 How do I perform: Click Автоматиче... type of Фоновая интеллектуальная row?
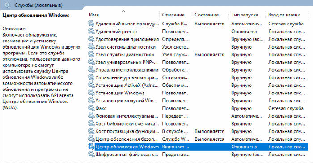coord(246,116)
